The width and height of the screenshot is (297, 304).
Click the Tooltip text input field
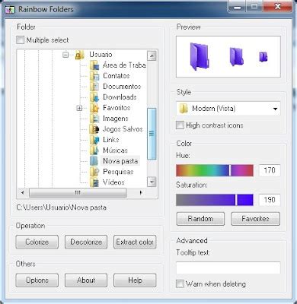point(228,268)
